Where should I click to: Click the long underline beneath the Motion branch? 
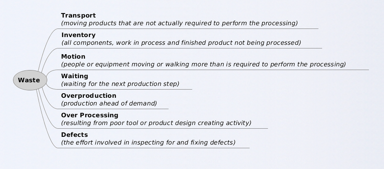point(212,70)
